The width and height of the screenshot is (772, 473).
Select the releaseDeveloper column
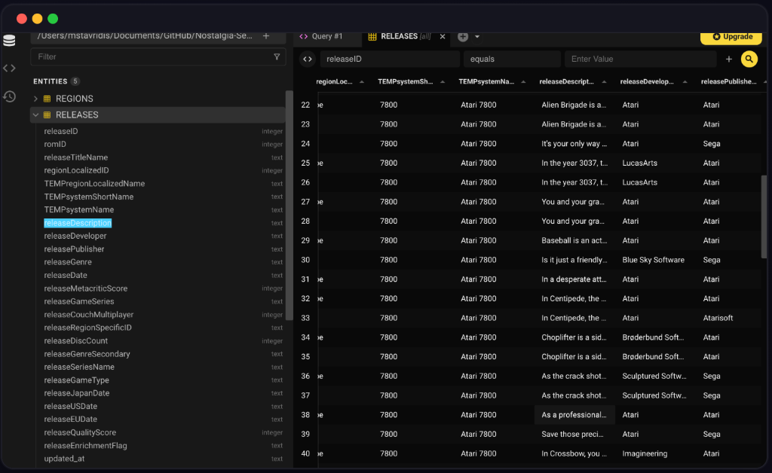coord(75,236)
